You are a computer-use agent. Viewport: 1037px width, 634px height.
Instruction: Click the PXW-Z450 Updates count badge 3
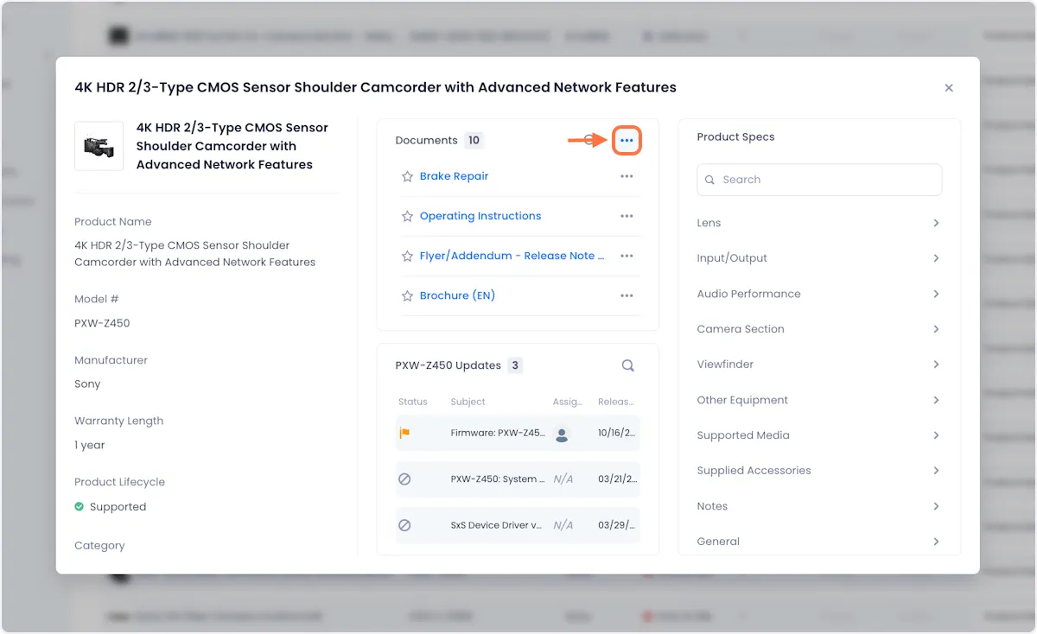(x=515, y=365)
